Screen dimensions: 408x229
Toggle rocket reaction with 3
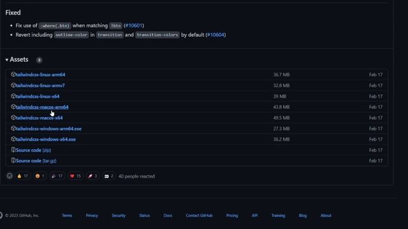coord(92,176)
